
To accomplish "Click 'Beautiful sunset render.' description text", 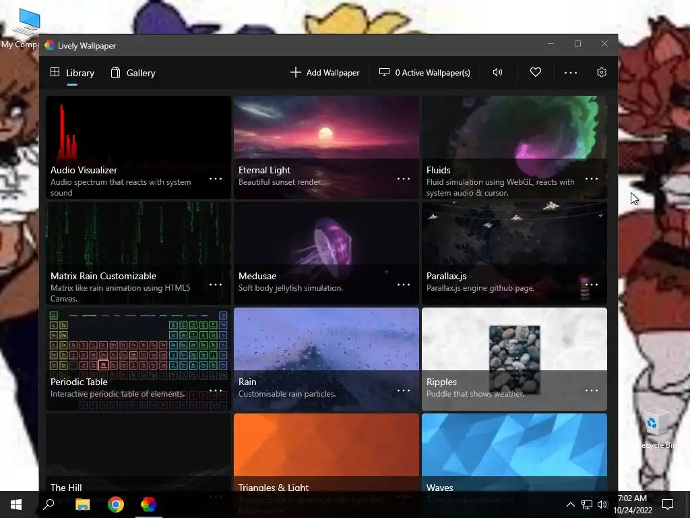I will [280, 182].
